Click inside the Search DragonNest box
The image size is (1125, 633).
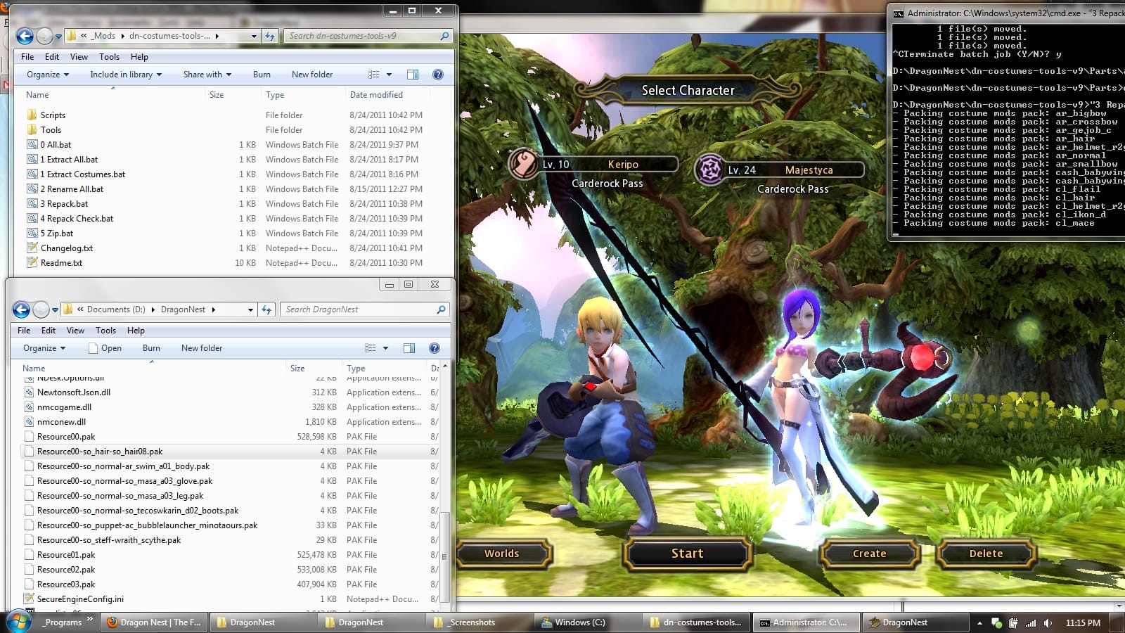coord(359,309)
